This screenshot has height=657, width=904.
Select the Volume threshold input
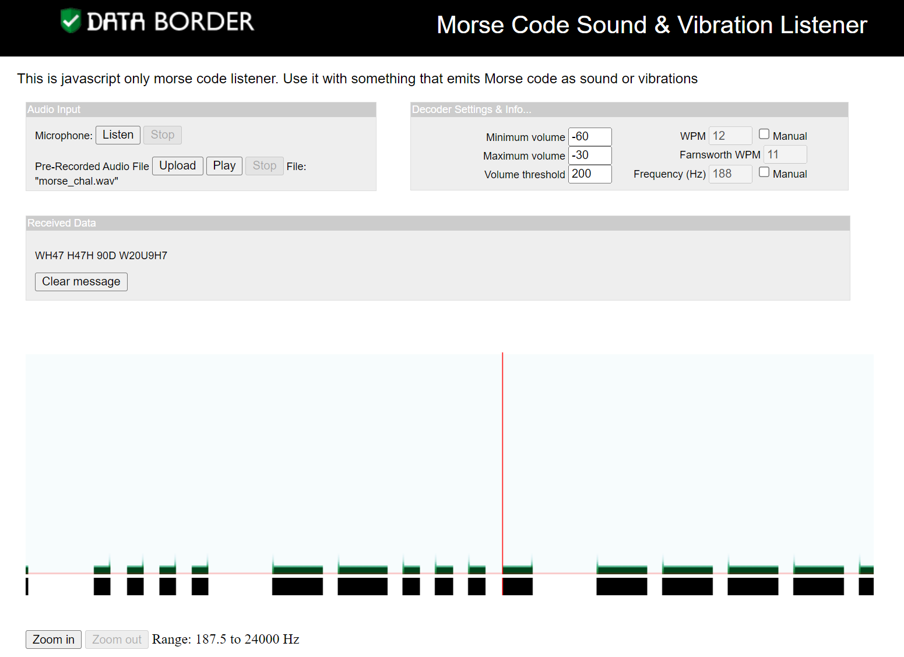(589, 174)
